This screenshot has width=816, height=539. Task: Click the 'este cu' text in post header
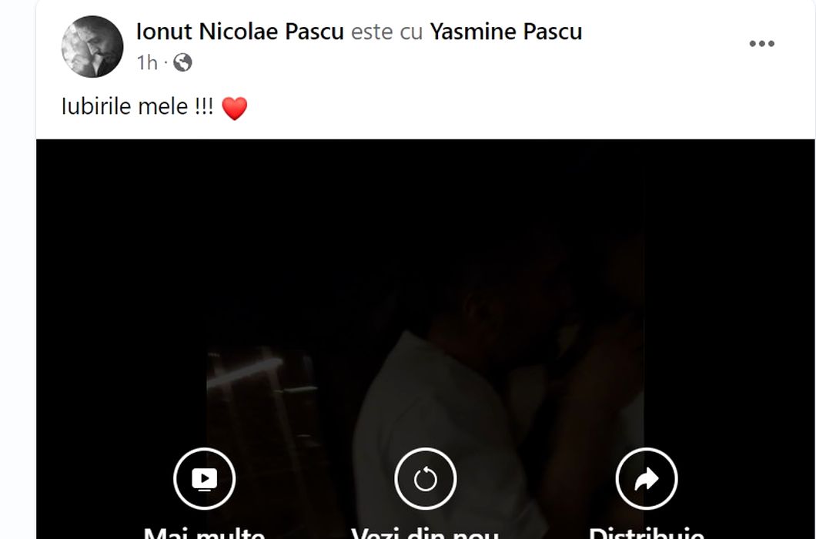click(x=386, y=32)
